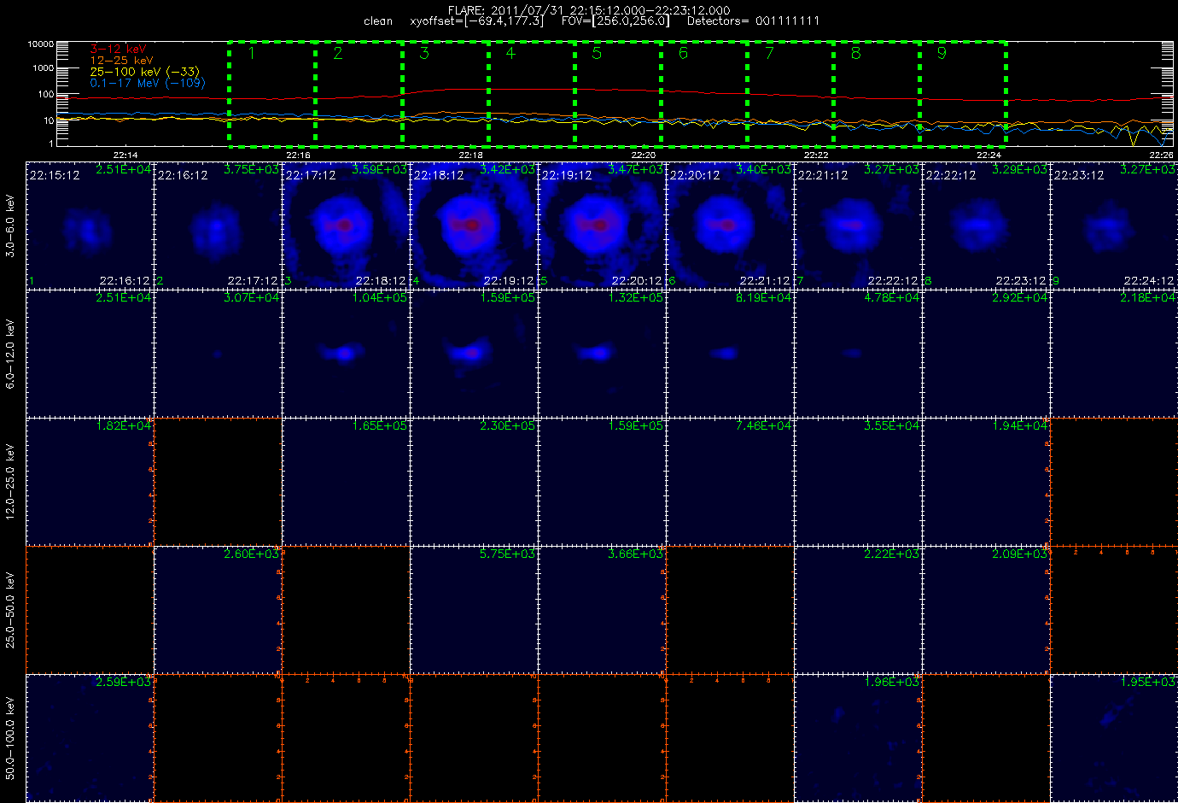Click the peak value 3.40E+03
The height and width of the screenshot is (803, 1178).
(763, 170)
